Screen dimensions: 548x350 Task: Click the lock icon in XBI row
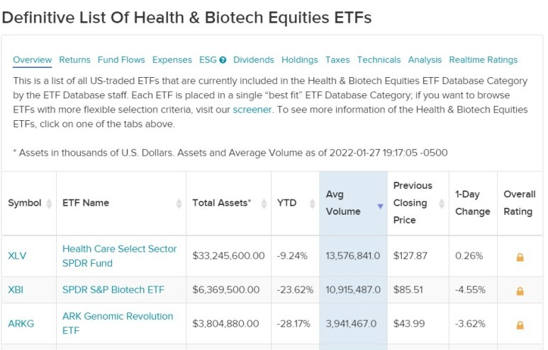pos(520,291)
